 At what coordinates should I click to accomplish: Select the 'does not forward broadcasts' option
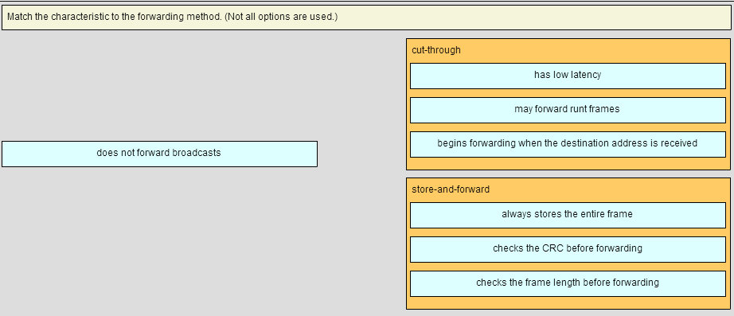pos(159,154)
